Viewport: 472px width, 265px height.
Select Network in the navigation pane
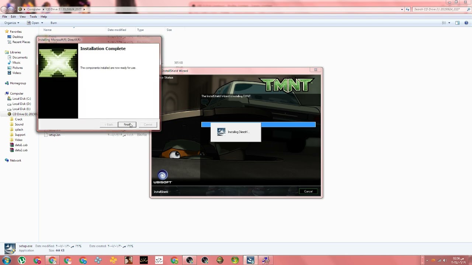[x=15, y=160]
